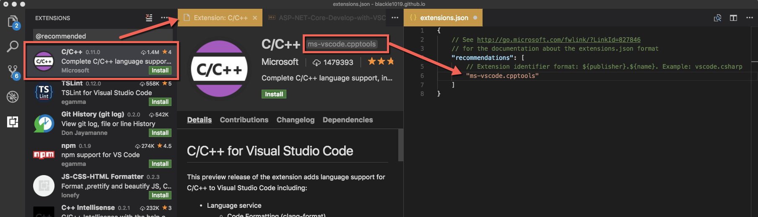Open the Debug view icon
The width and height of the screenshot is (758, 217).
point(13,97)
